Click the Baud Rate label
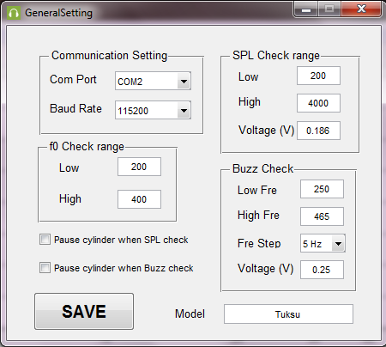386x347 pixels. [x=75, y=108]
